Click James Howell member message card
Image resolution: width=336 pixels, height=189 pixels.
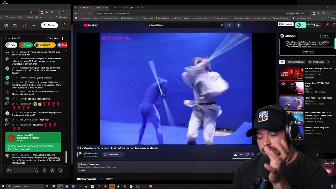coord(33,142)
